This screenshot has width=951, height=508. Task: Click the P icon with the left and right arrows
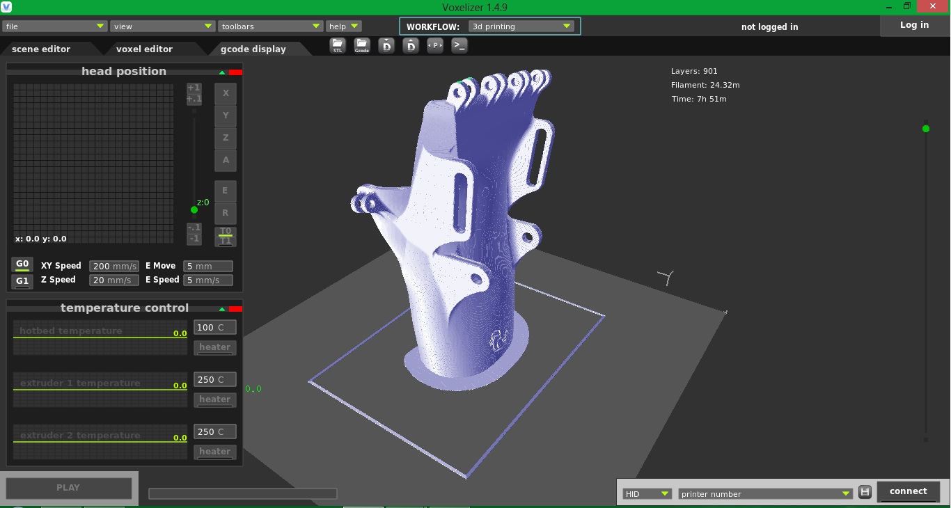pyautogui.click(x=435, y=45)
